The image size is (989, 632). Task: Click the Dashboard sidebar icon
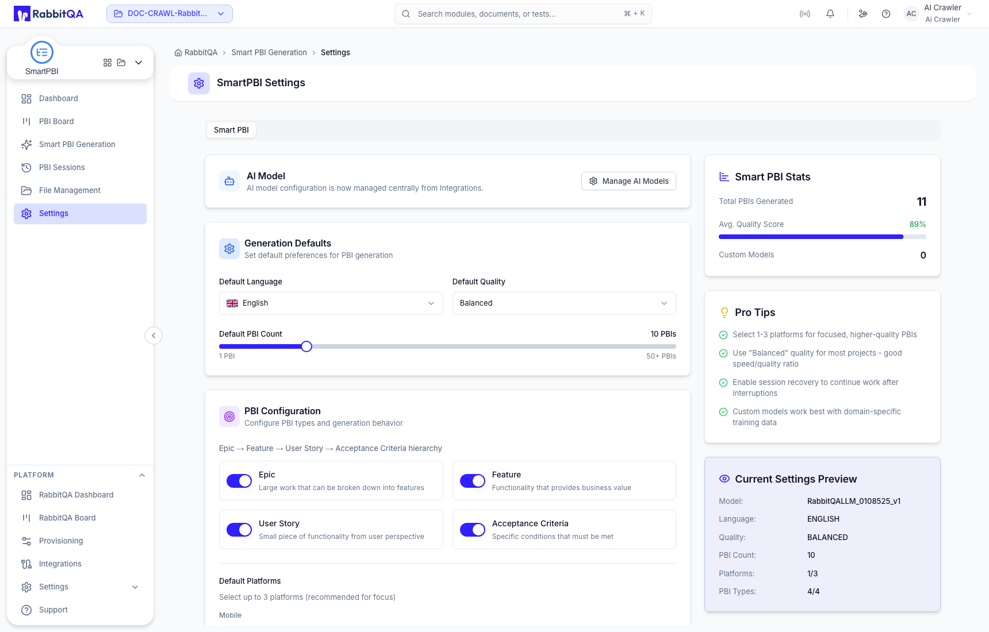[x=26, y=99]
